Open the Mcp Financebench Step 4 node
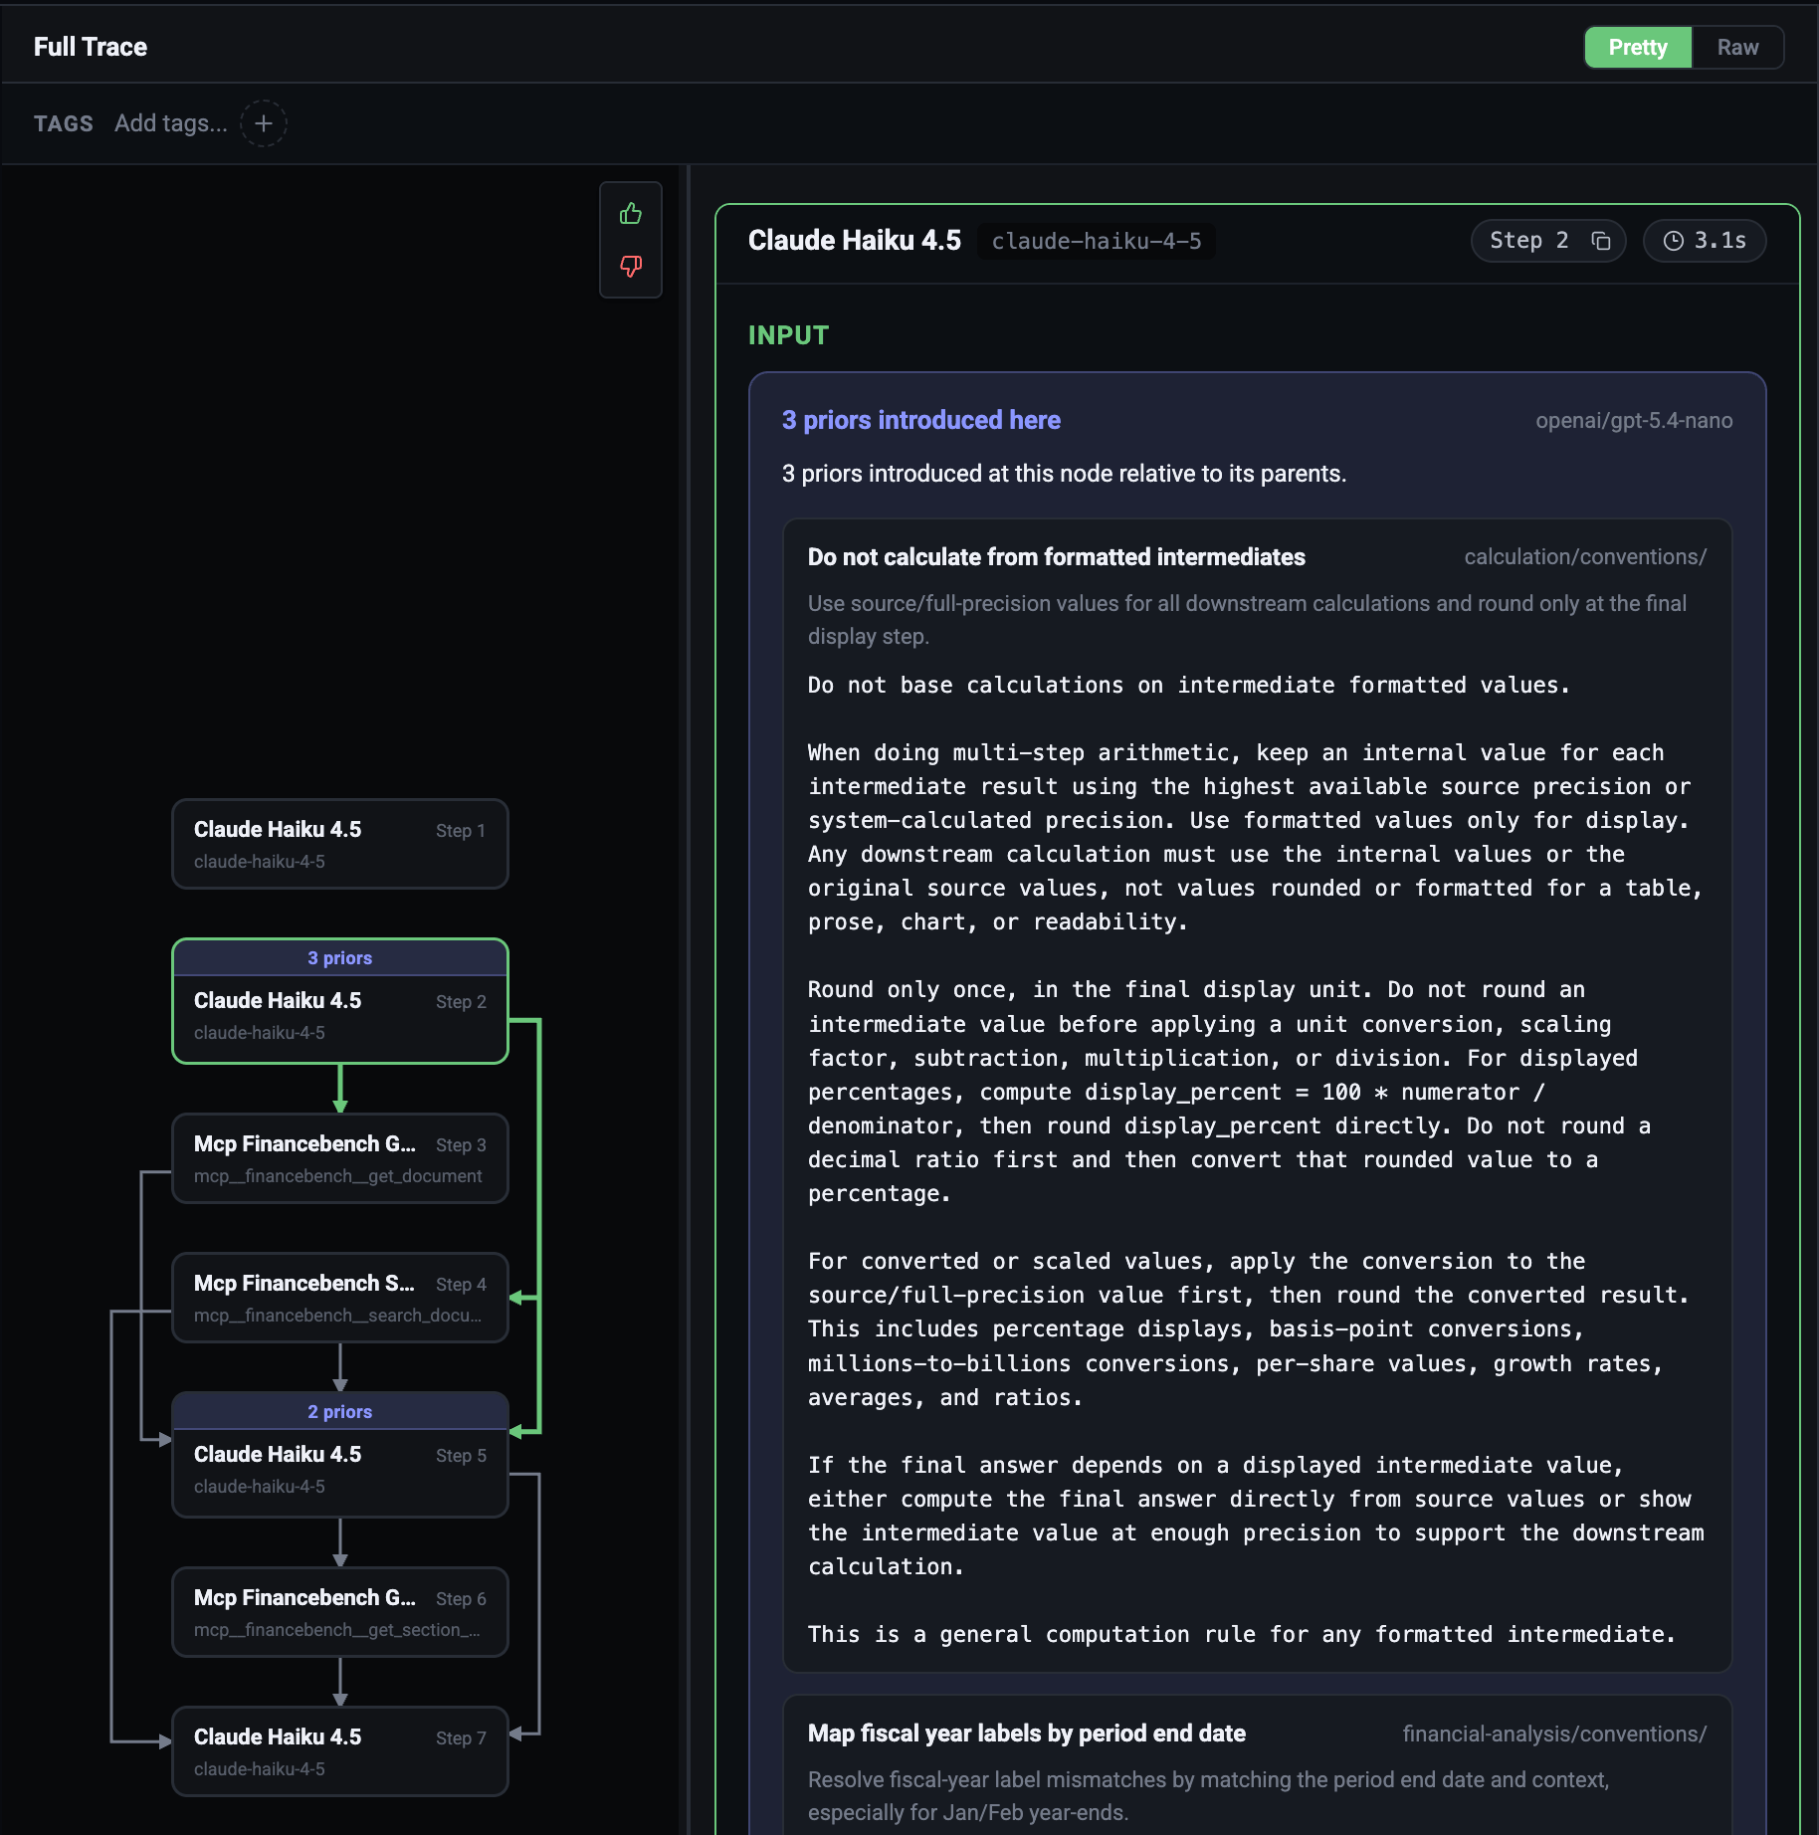Screen dimensions: 1819x1835 [340, 1298]
